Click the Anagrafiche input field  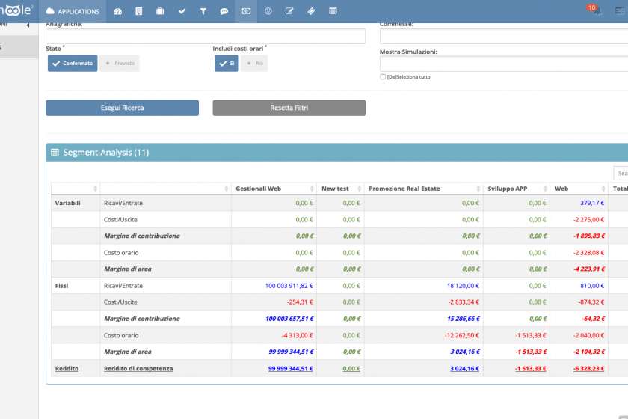206,36
